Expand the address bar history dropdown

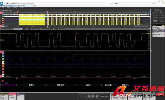111,3
